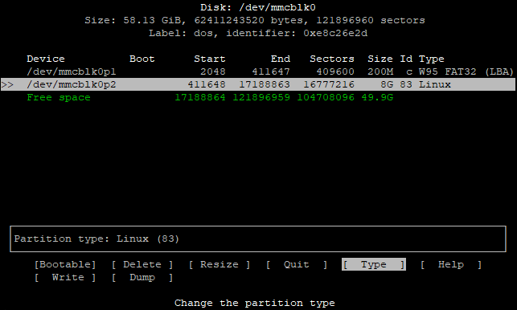Click the c Id value for mmcblk0p1
The image size is (517, 310).
click(409, 71)
